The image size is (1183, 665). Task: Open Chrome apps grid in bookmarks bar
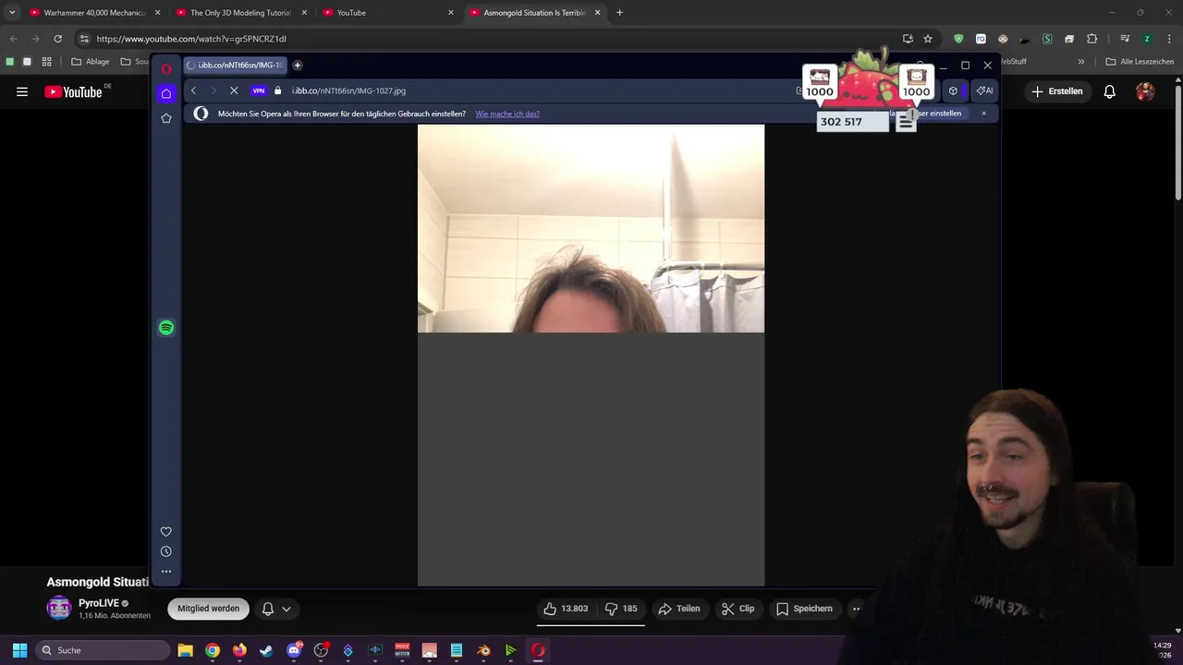[x=47, y=62]
